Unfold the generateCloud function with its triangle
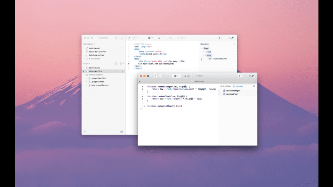Viewport: 333px width, 187px height. (x=145, y=106)
